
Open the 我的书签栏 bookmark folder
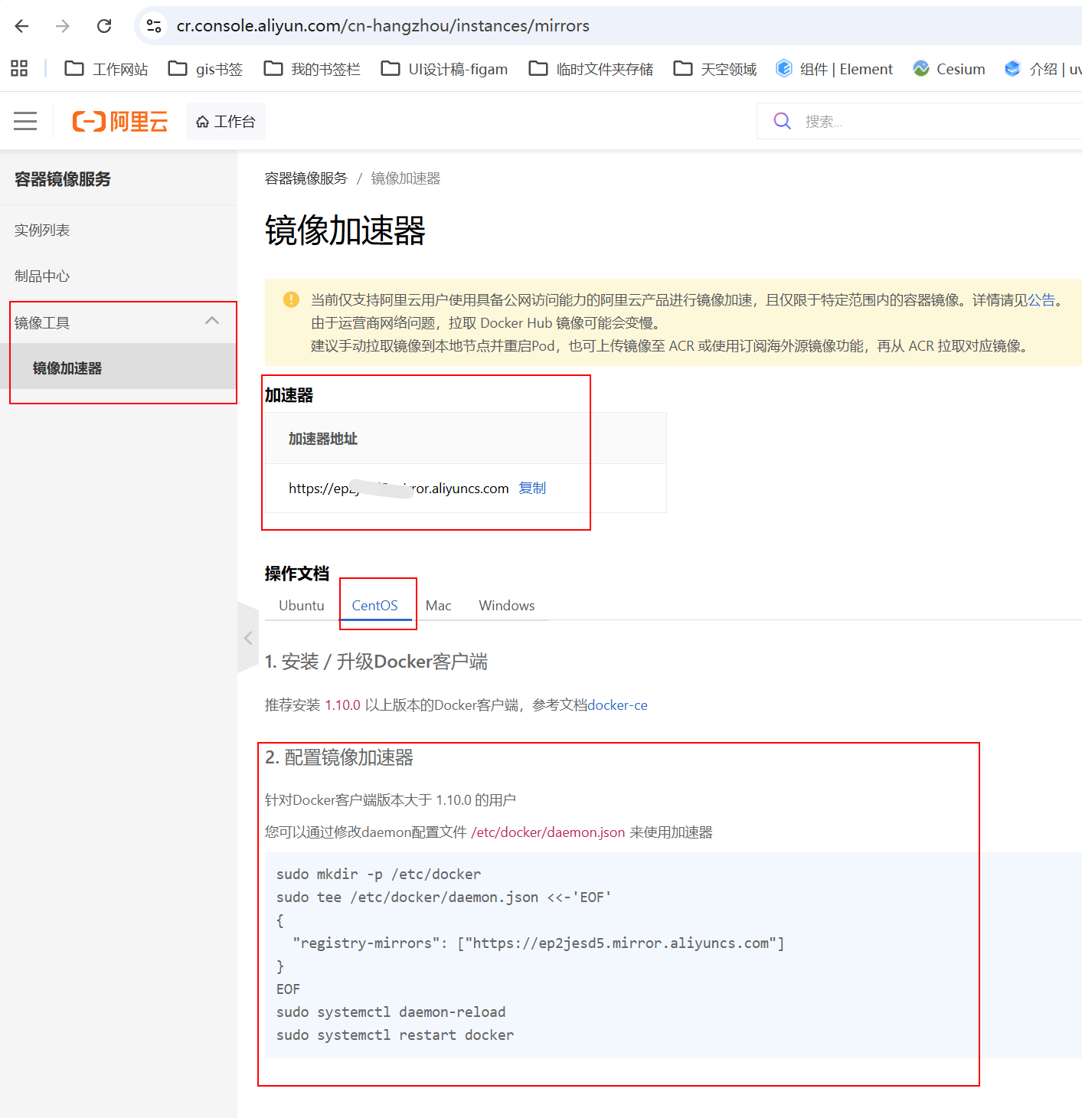(312, 69)
